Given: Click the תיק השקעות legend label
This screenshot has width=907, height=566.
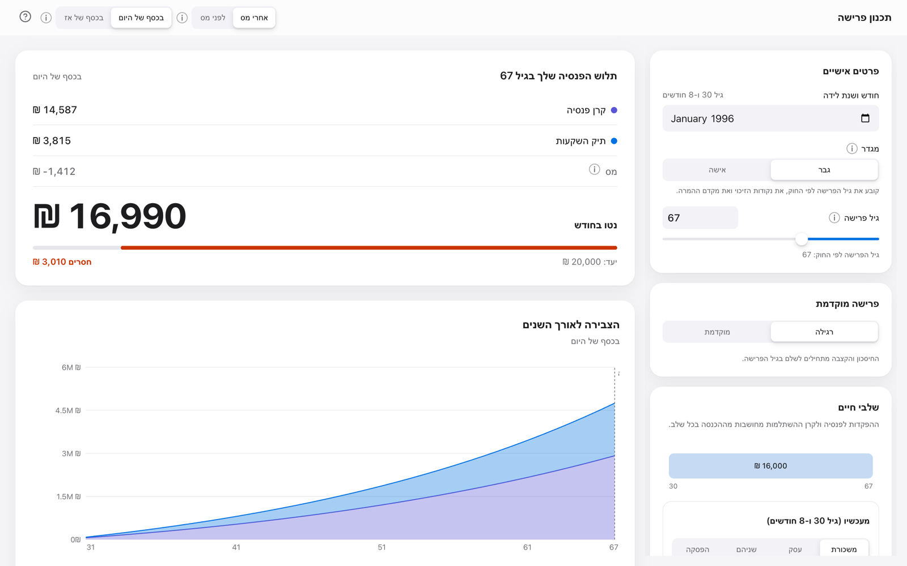Looking at the screenshot, I should 580,140.
